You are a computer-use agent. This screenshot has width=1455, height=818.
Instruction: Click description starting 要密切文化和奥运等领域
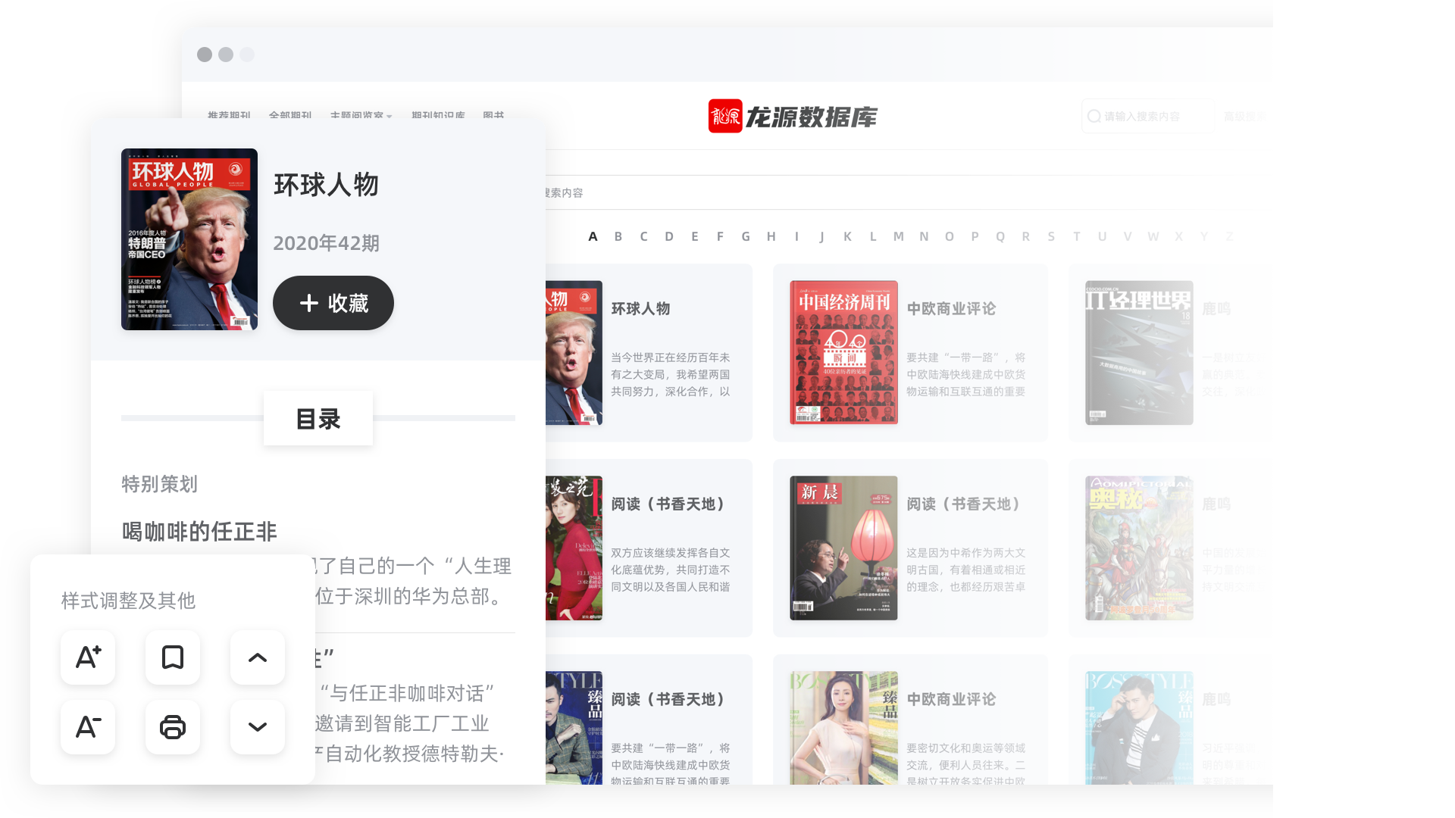click(x=966, y=763)
